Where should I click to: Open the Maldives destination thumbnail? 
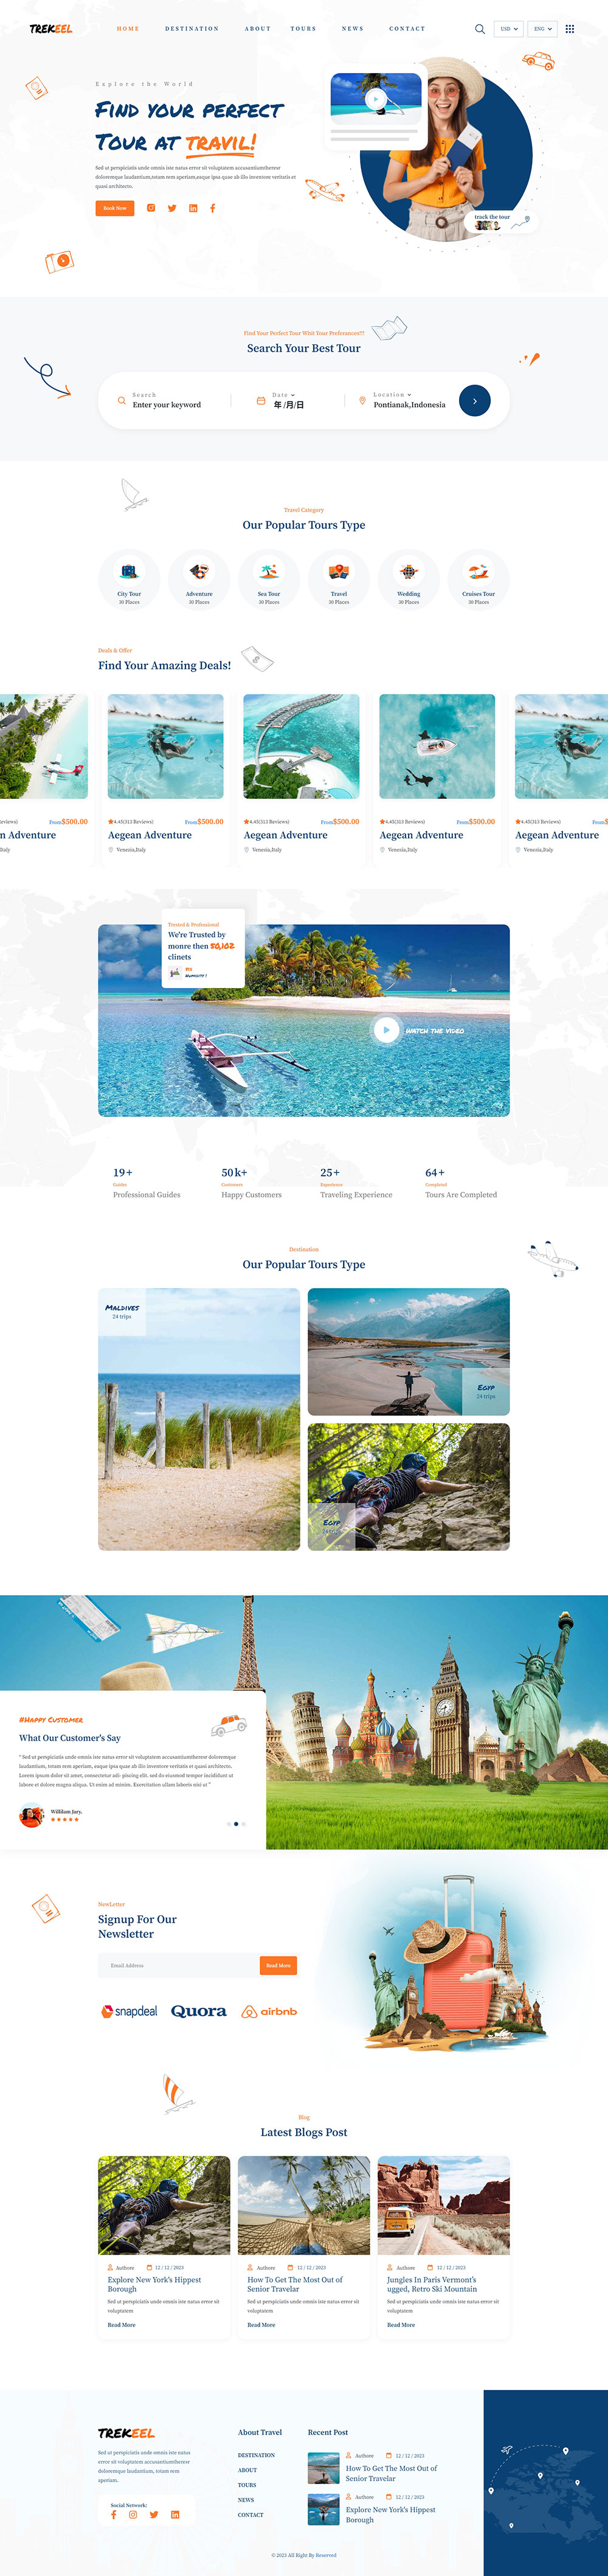pos(199,1419)
